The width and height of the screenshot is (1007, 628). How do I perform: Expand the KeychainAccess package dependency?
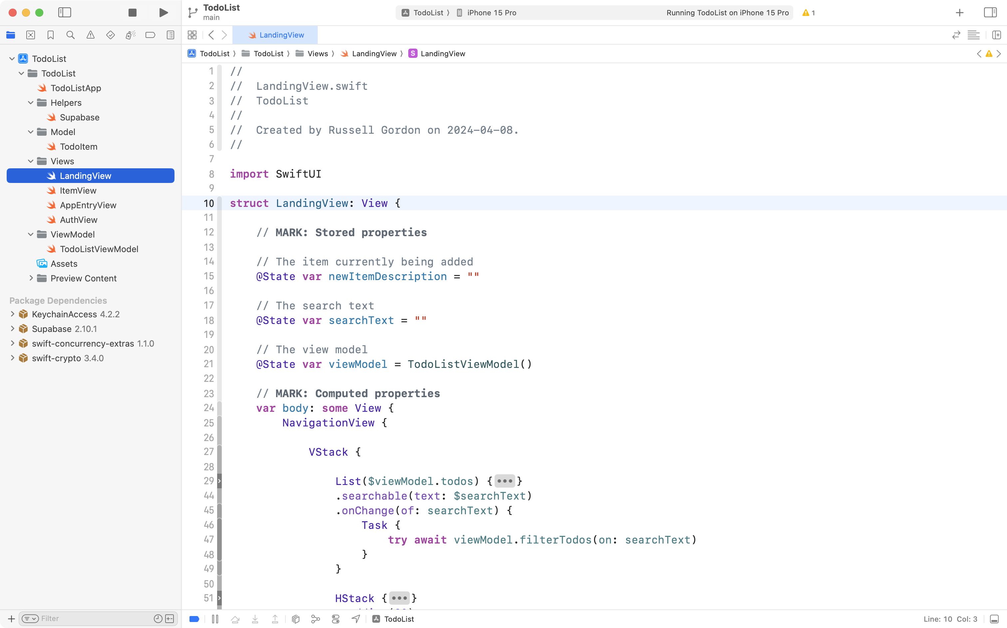click(x=12, y=314)
